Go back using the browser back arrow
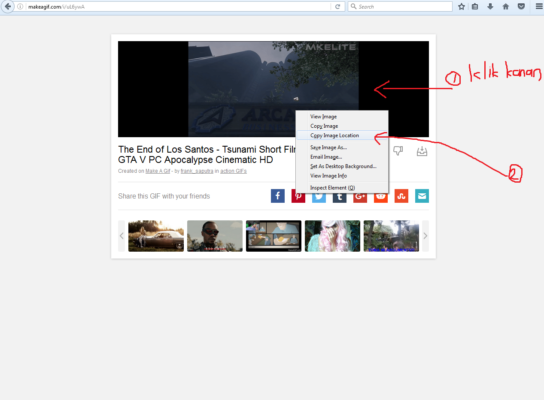 coord(7,6)
